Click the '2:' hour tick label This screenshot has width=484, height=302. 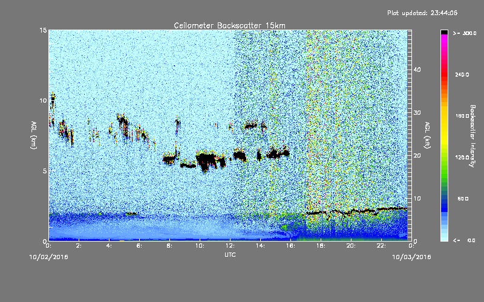[79, 246]
